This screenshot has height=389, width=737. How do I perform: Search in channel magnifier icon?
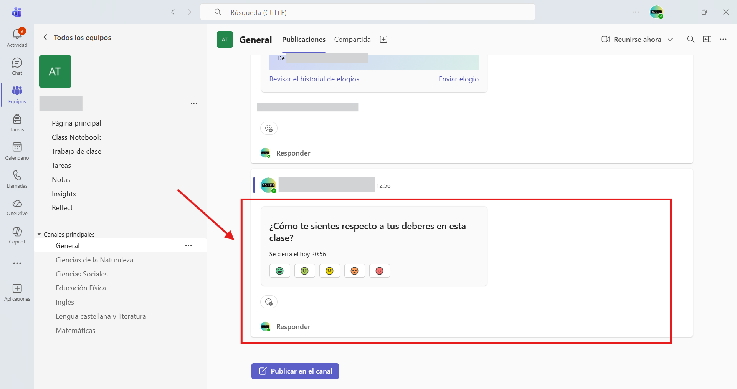coord(691,39)
